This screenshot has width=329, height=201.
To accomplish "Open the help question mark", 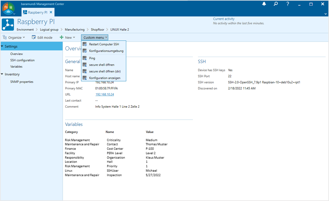I will tap(288, 4).
